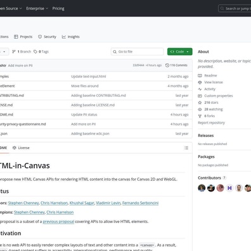View the 0 Tags link
This screenshot has height=251, width=251.
pos(41,51)
